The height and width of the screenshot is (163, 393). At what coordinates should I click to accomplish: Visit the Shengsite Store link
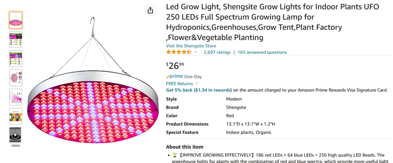click(x=191, y=46)
